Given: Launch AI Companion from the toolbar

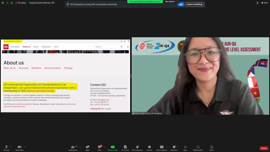Looking at the screenshot, I should pyautogui.click(x=137, y=147).
